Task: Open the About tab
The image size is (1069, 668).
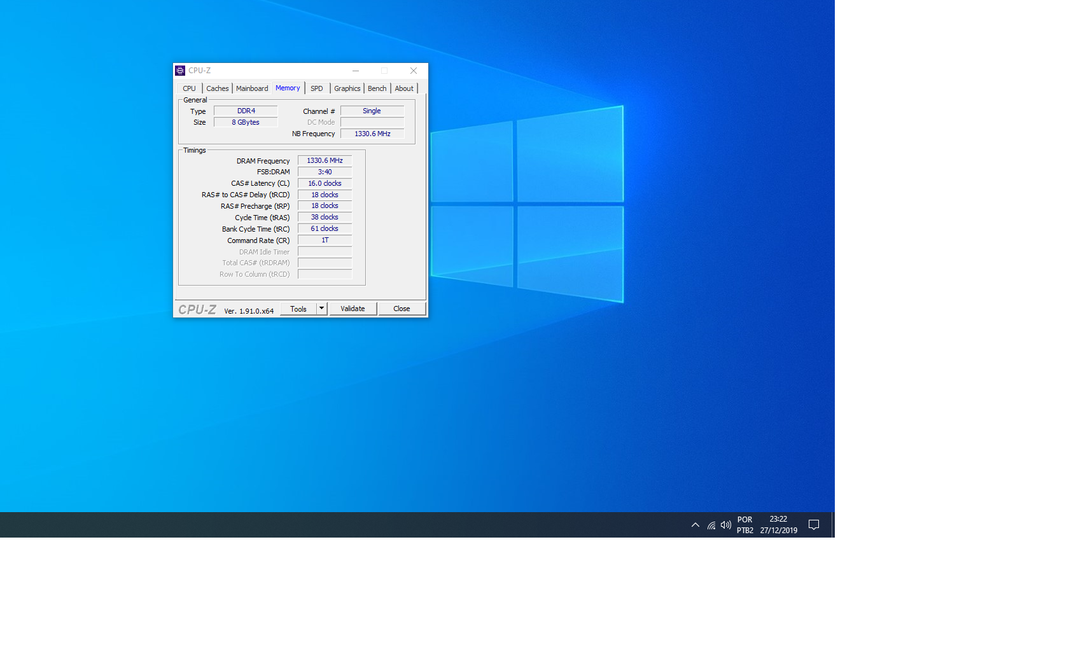Action: coord(404,88)
